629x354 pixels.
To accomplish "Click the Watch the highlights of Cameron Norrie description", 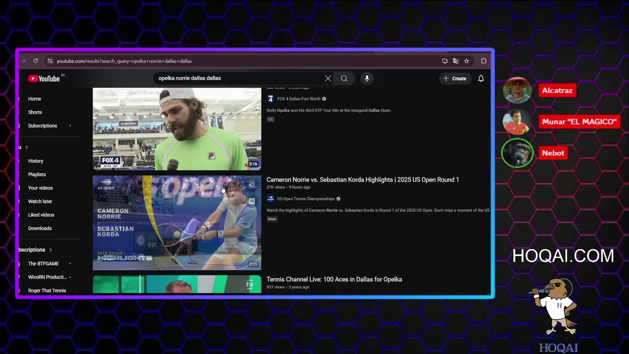I will pos(378,210).
